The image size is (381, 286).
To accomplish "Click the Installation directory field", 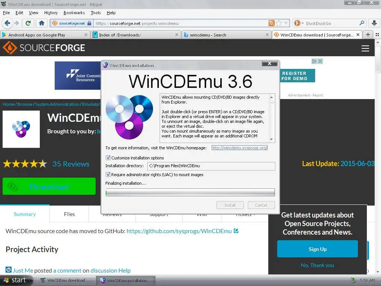I will [x=211, y=166].
